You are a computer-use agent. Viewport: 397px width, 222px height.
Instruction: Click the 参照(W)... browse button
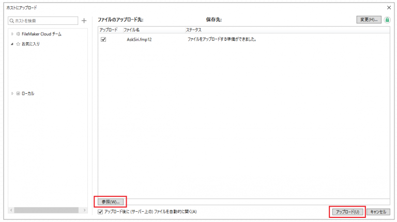(x=111, y=202)
